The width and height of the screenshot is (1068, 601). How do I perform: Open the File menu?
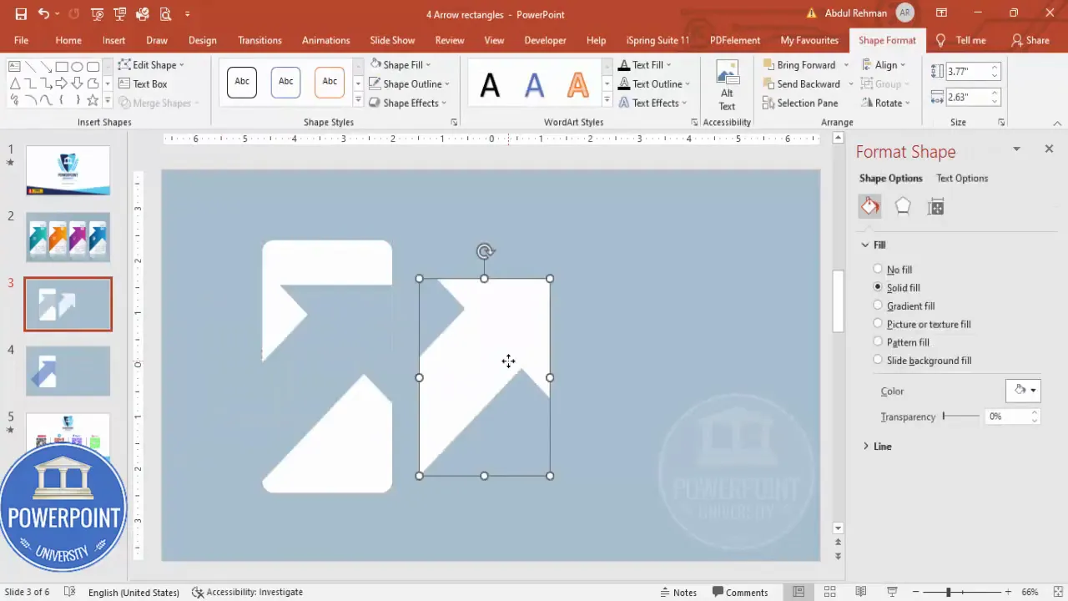pyautogui.click(x=21, y=40)
